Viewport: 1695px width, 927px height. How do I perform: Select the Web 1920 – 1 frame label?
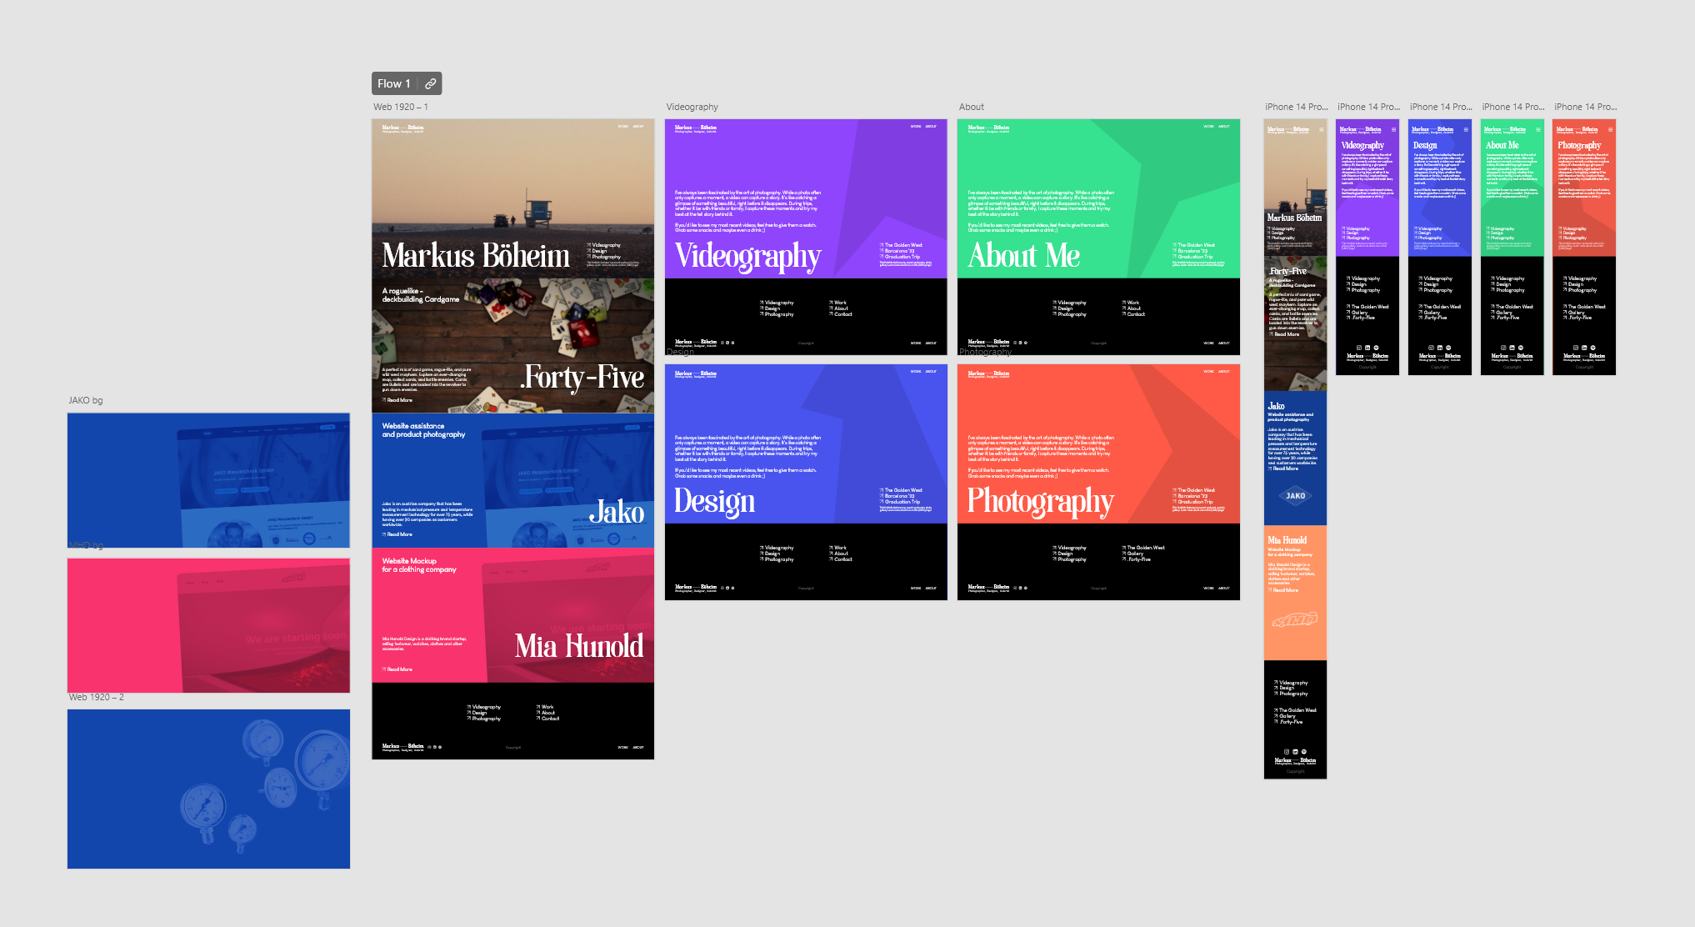coord(400,107)
